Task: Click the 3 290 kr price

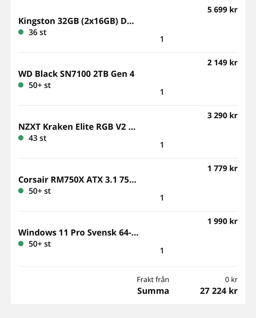Action: [x=222, y=116]
